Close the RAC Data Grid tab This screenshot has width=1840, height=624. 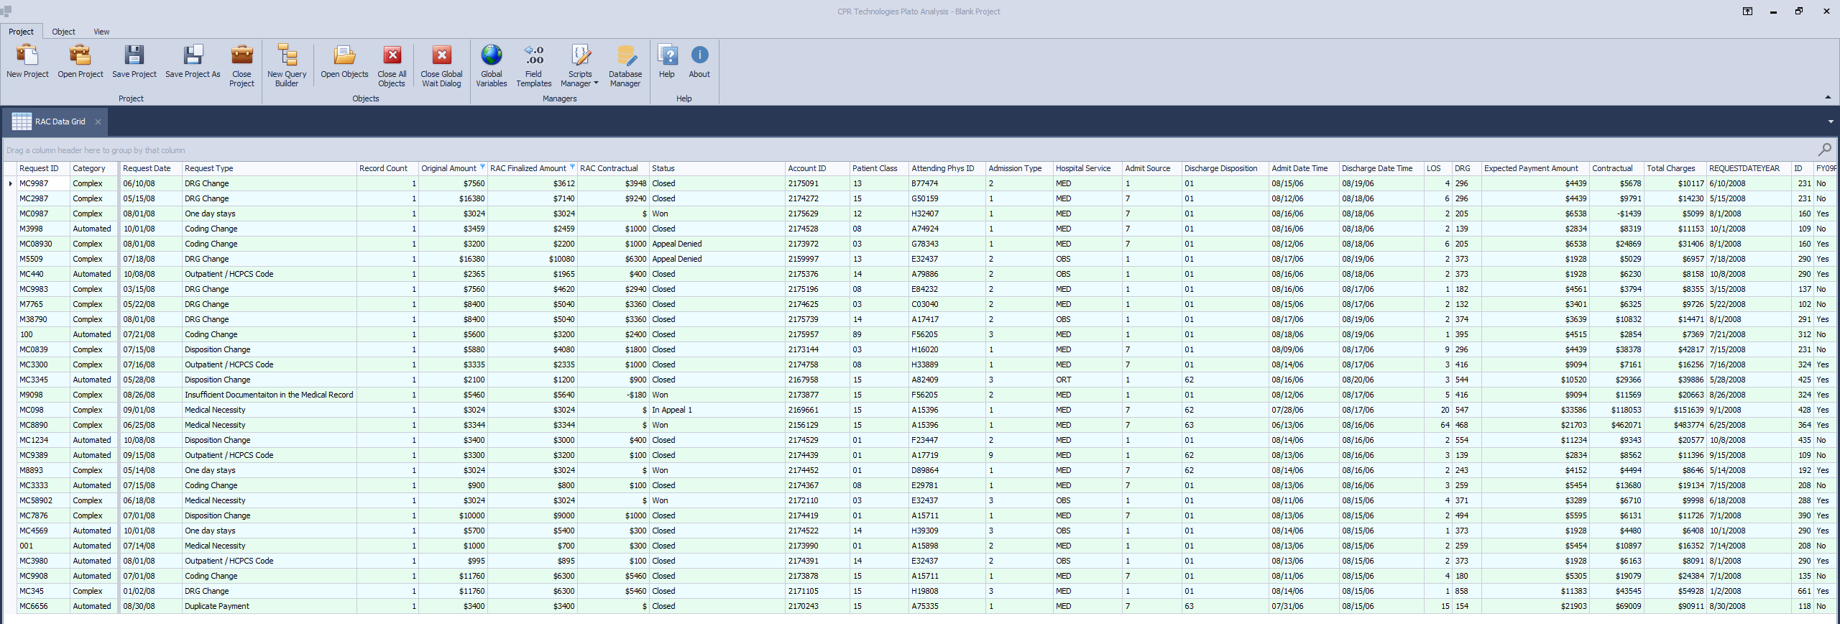click(x=98, y=122)
